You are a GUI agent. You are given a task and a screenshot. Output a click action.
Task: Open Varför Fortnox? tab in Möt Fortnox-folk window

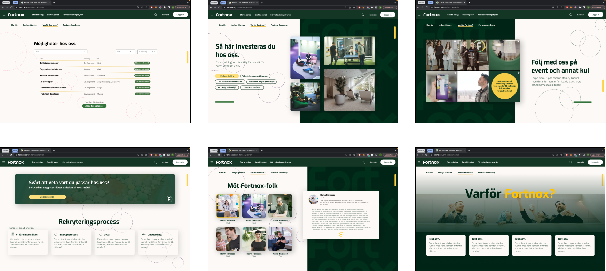coord(258,172)
